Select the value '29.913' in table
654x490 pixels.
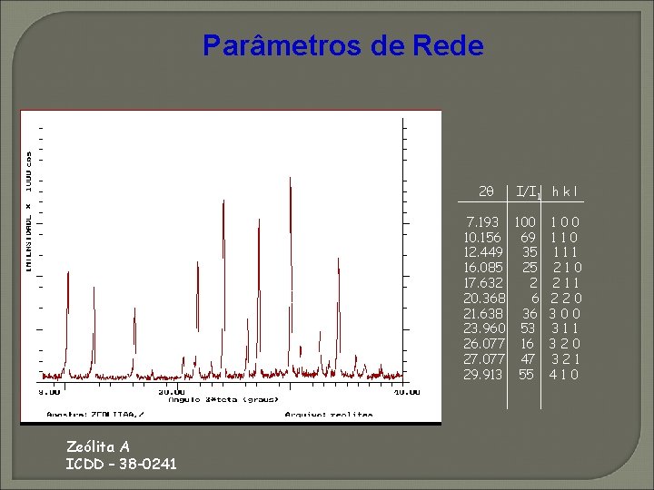coord(482,374)
